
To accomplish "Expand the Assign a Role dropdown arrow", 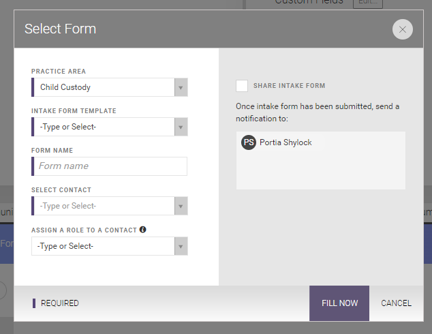I will point(181,246).
